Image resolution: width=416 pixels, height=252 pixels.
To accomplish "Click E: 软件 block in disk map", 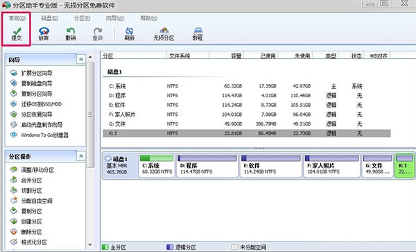I will (271, 165).
